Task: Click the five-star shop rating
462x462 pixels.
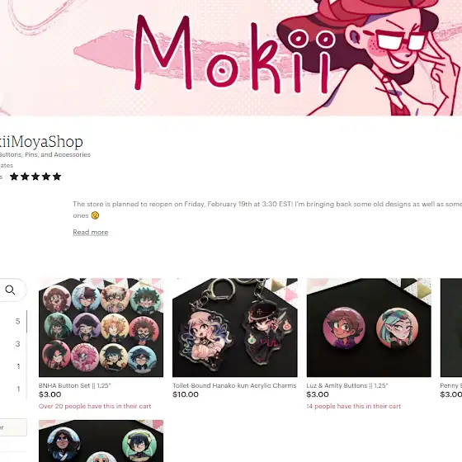Action: point(35,177)
